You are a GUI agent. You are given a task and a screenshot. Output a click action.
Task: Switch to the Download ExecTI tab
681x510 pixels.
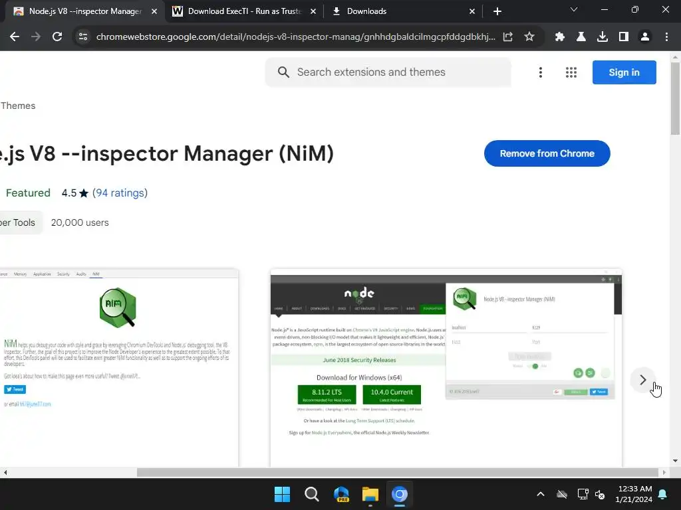(x=244, y=11)
